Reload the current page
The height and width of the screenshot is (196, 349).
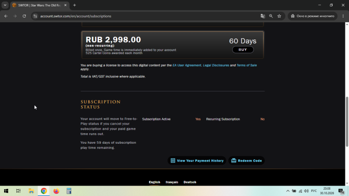24,16
